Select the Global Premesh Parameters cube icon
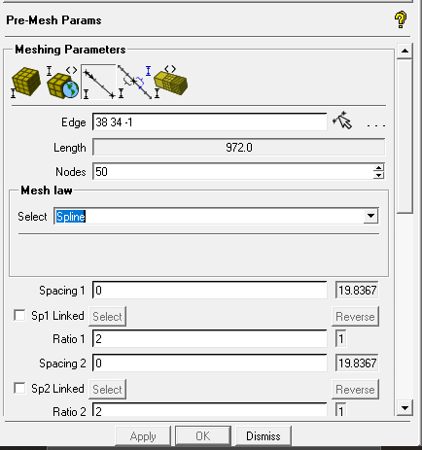Screen dimensions: 422x450 25,82
